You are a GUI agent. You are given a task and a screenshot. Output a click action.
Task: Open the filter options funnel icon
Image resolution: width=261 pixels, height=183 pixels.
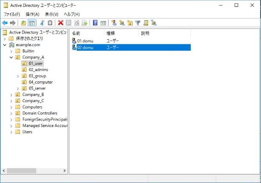[x=138, y=23]
